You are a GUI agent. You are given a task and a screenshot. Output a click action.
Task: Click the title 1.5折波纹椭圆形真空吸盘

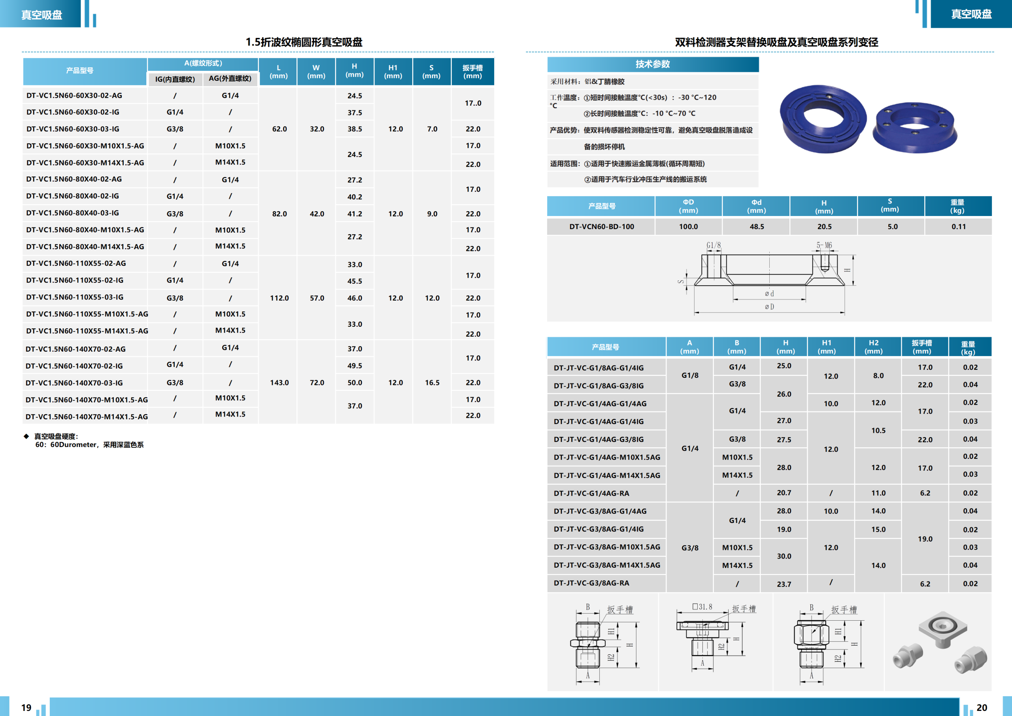coord(304,42)
